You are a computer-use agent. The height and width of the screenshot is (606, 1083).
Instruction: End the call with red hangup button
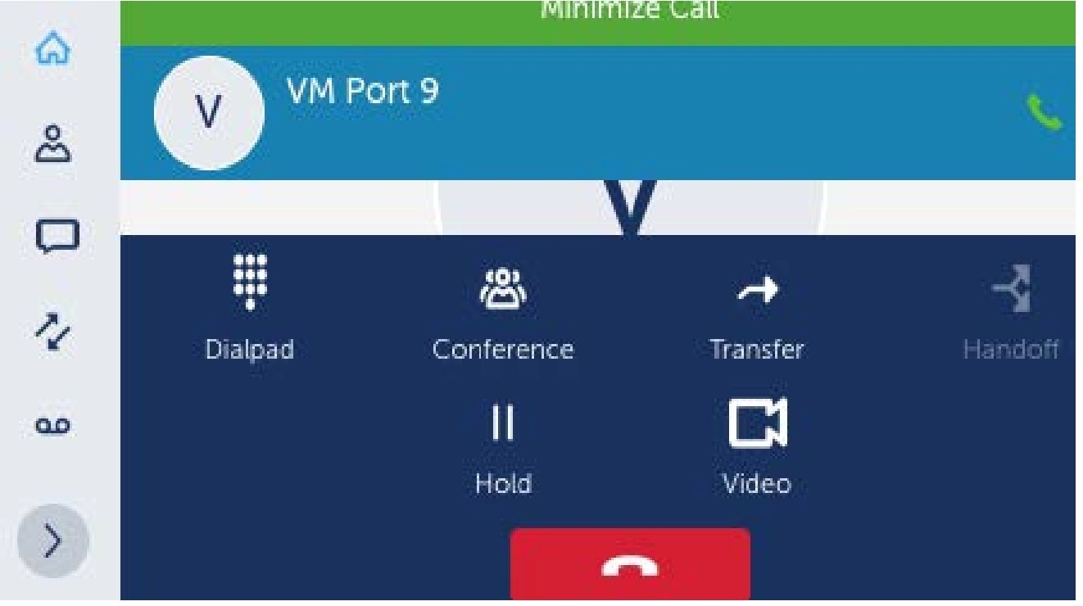click(630, 564)
